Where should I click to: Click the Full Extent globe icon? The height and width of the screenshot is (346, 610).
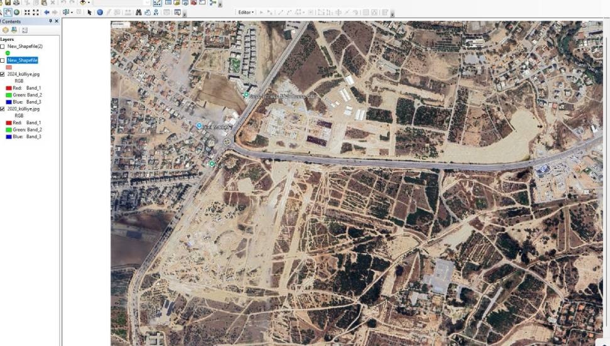coord(16,12)
